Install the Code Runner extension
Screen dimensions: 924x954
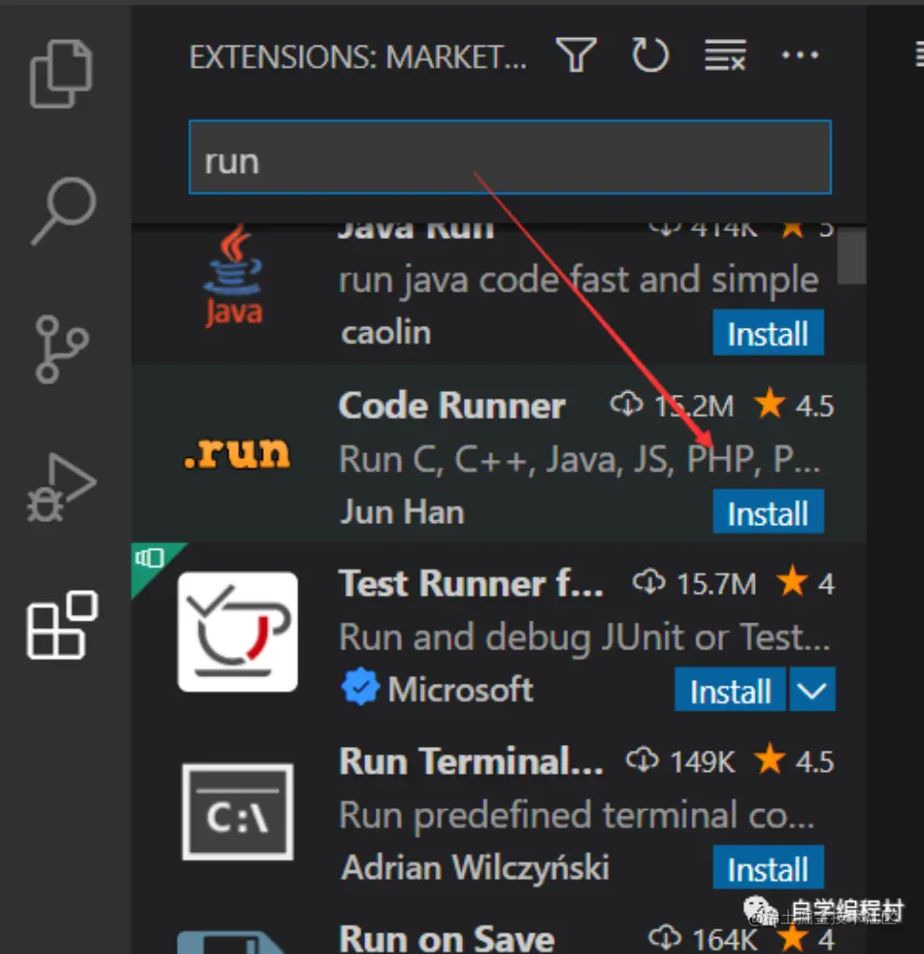(768, 512)
